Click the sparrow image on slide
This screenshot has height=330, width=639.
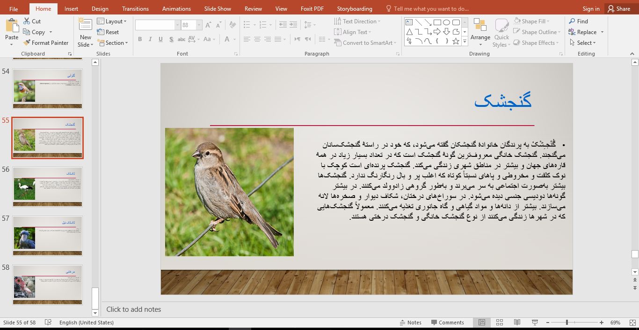coord(229,192)
